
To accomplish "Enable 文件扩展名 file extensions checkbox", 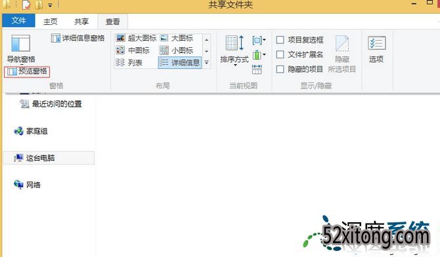I will pyautogui.click(x=280, y=54).
